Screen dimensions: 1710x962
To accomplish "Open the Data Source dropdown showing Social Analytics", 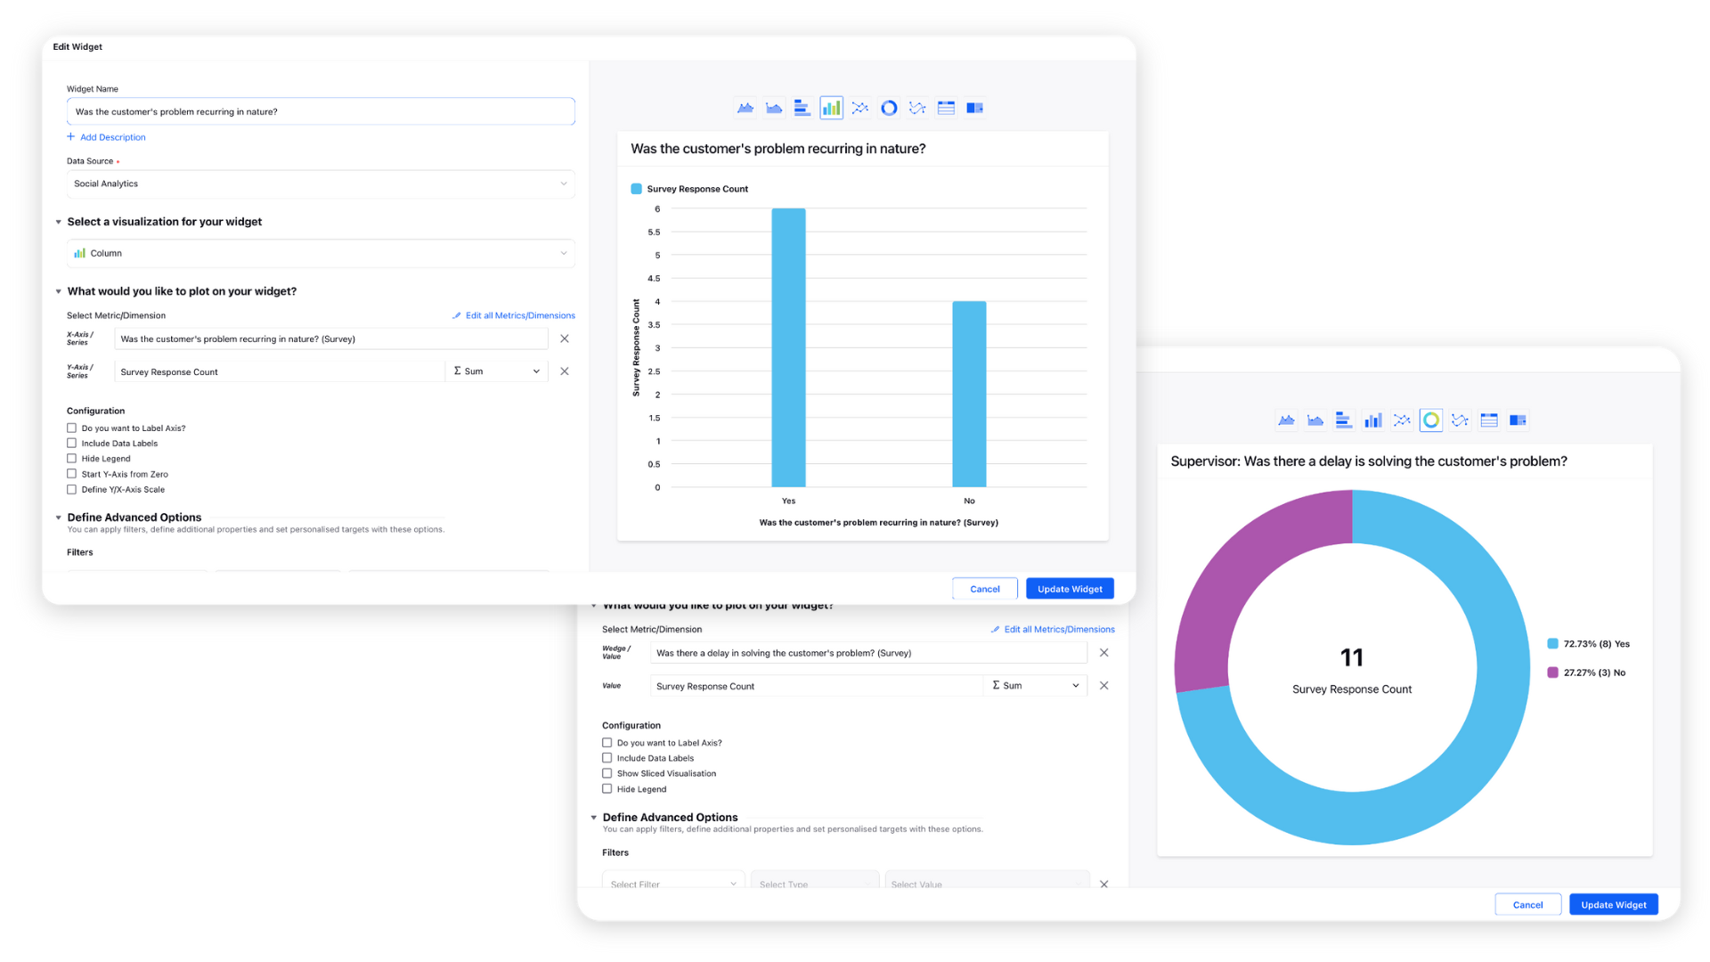I will (321, 183).
